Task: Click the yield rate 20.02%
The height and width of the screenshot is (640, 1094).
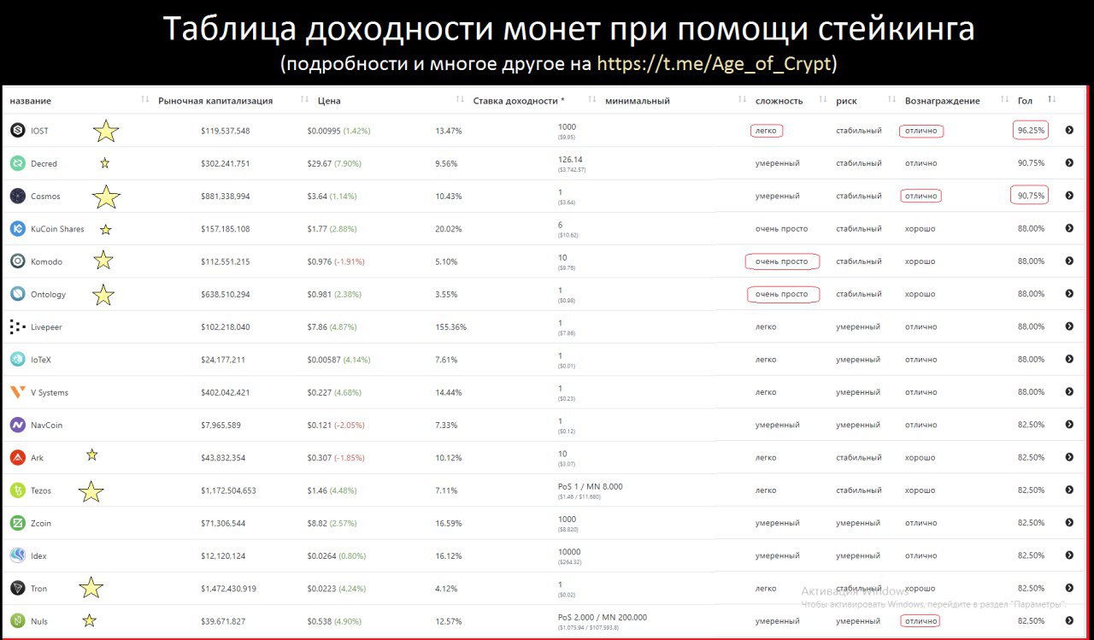Action: (x=448, y=229)
